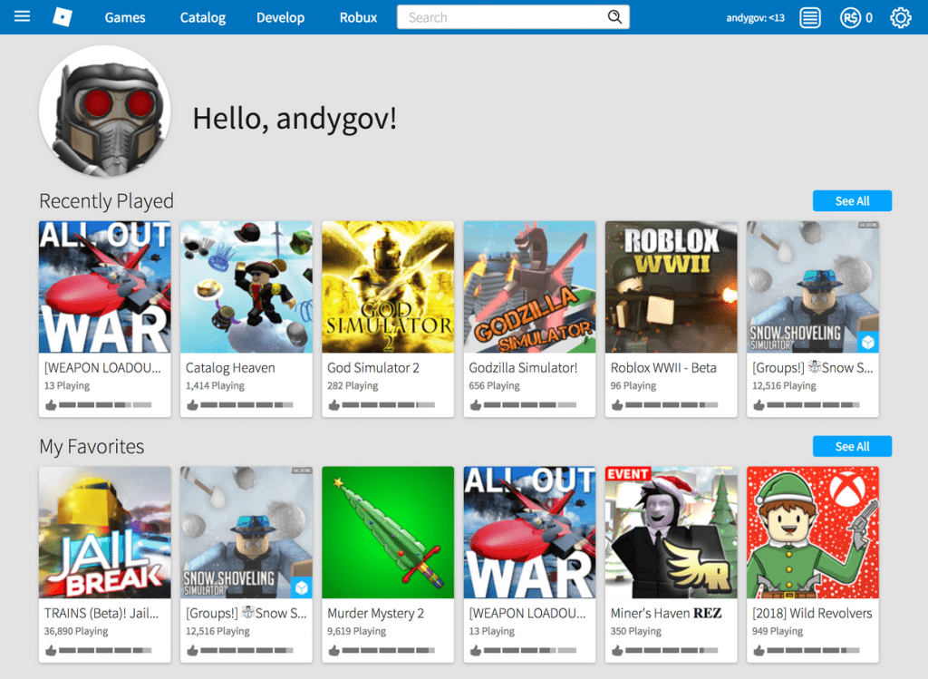Click See All for My Favorites
Screen dimensions: 928x679
coord(852,446)
